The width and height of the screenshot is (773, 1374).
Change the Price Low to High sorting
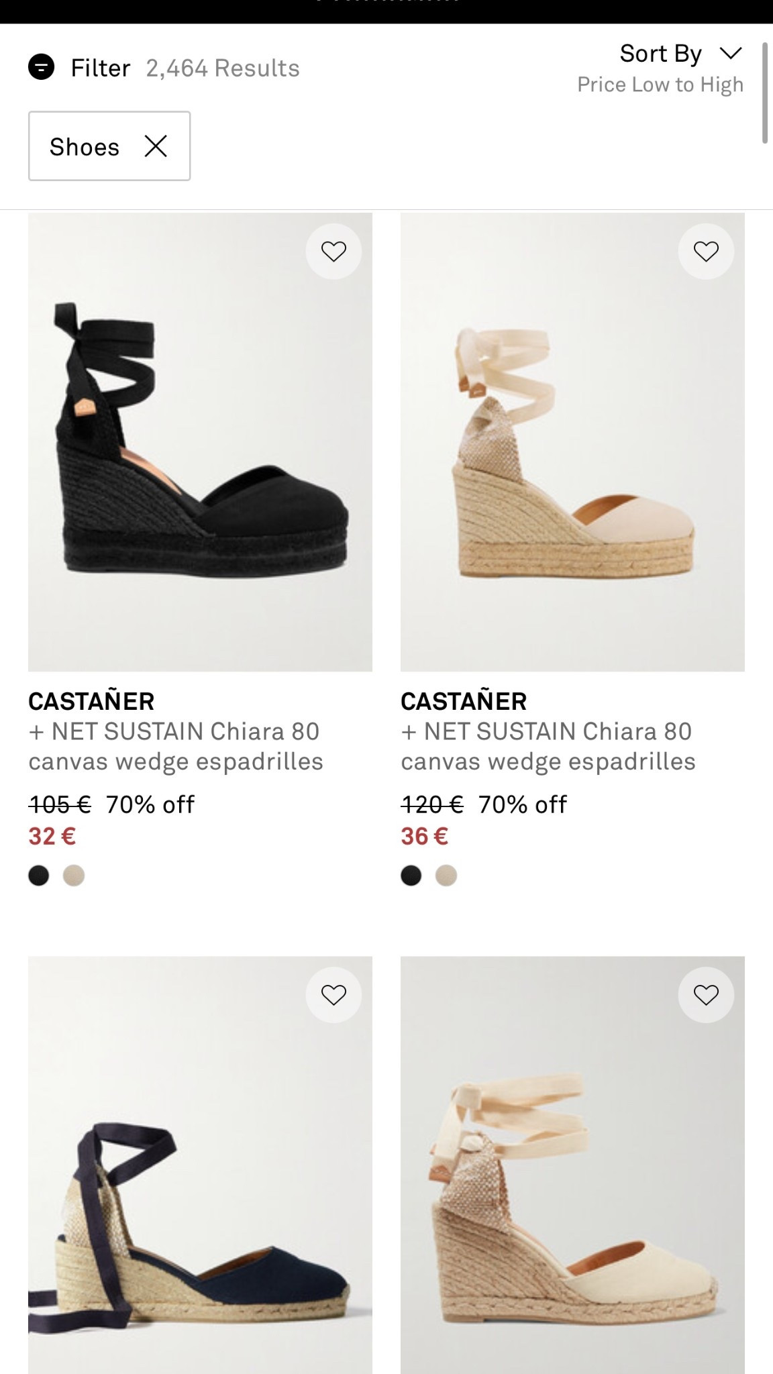point(660,85)
